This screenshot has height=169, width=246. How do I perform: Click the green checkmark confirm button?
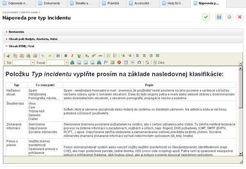(x=206, y=17)
